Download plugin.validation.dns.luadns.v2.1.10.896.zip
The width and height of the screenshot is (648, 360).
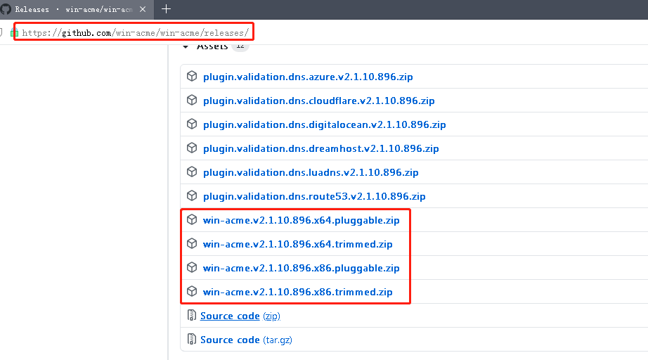tap(311, 173)
